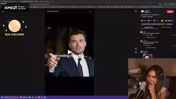Image resolution: width=176 pixels, height=99 pixels.
Task: Go to previous video with up chevron
Action: (x=136, y=49)
